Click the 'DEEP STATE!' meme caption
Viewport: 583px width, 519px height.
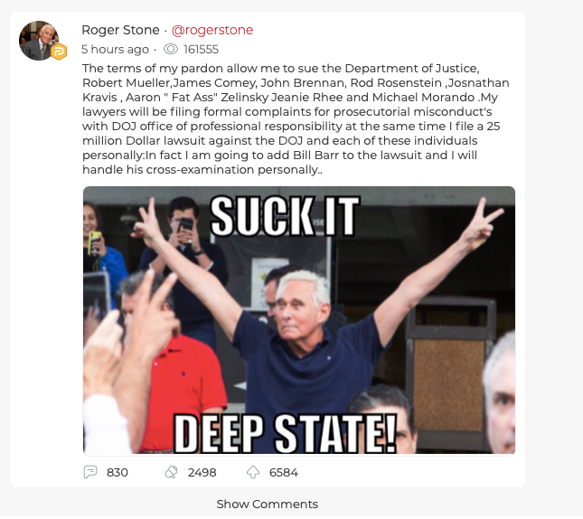click(286, 434)
